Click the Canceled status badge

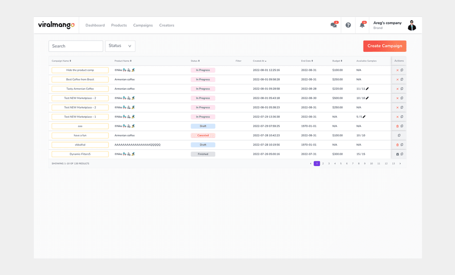click(203, 136)
